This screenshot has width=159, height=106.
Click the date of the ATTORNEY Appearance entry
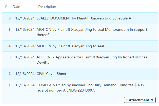pyautogui.click(x=25, y=57)
